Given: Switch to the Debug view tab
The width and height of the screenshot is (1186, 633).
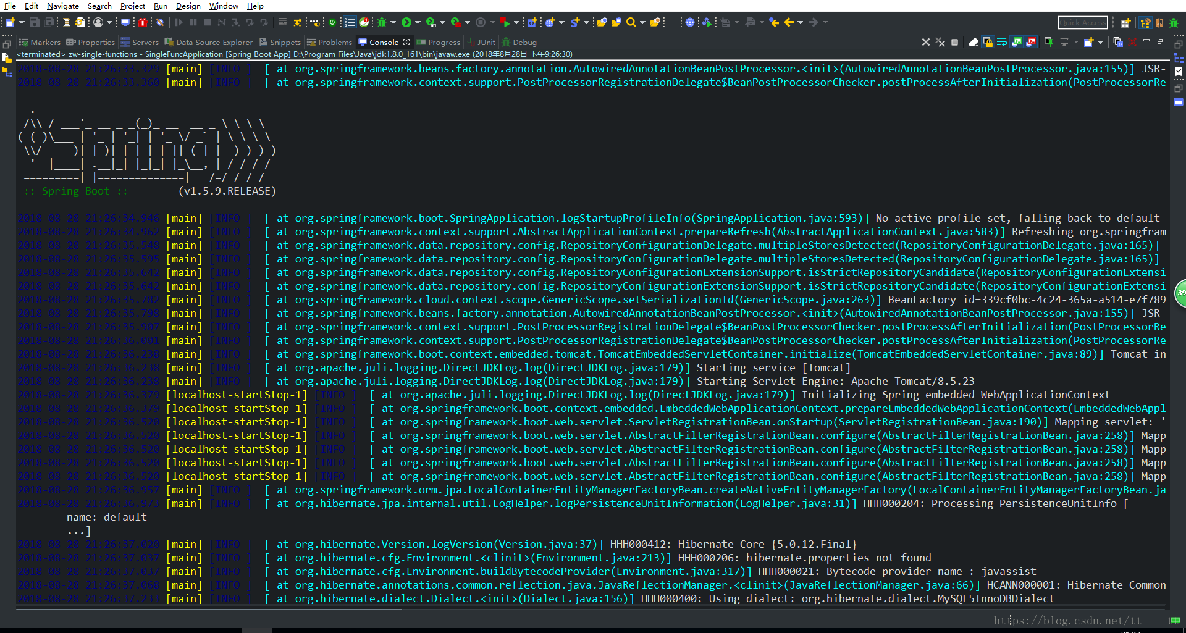Looking at the screenshot, I should [519, 43].
